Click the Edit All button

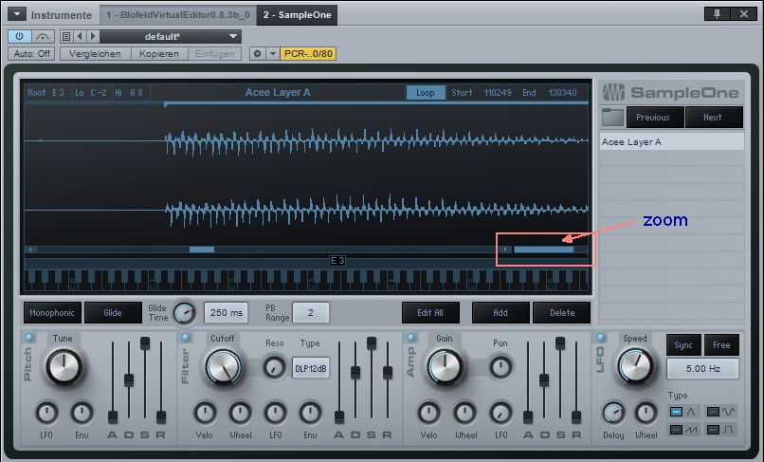coord(430,313)
